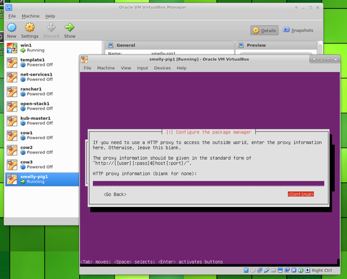Click the win1 Windows 7 OS icon

(12, 48)
